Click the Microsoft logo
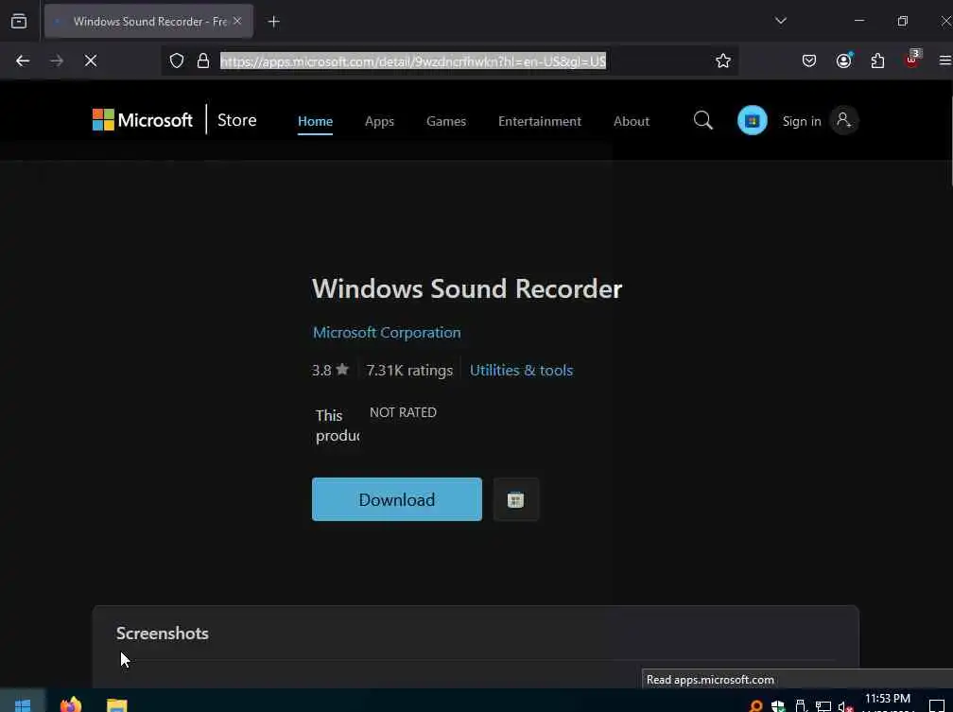This screenshot has width=953, height=712. click(142, 120)
